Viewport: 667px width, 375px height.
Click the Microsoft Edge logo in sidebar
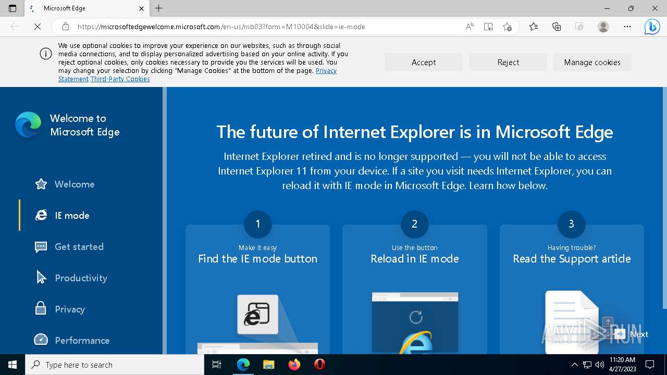point(28,125)
